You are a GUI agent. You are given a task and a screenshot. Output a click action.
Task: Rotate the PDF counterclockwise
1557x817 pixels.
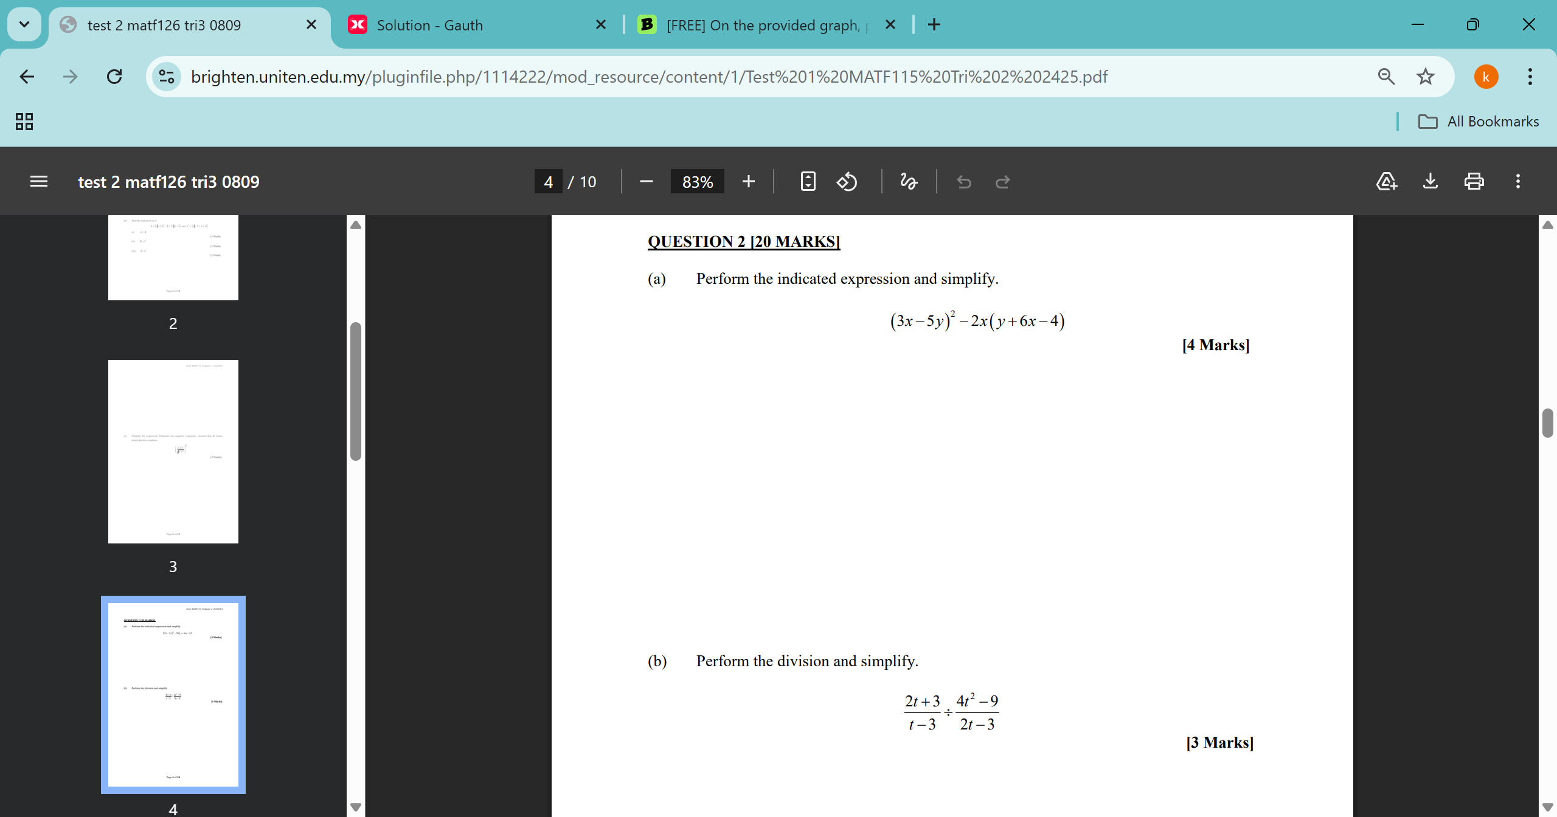point(847,181)
